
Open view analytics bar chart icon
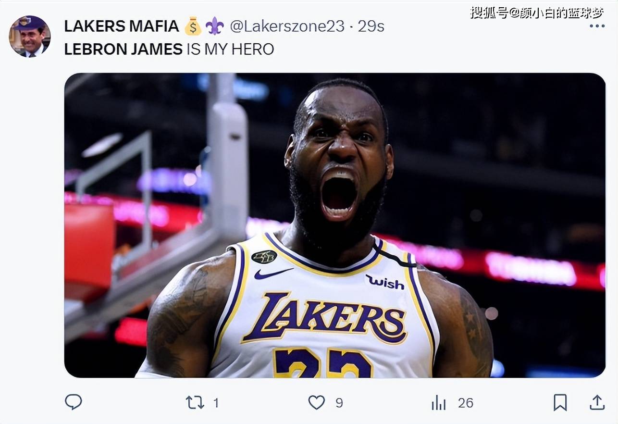(438, 403)
